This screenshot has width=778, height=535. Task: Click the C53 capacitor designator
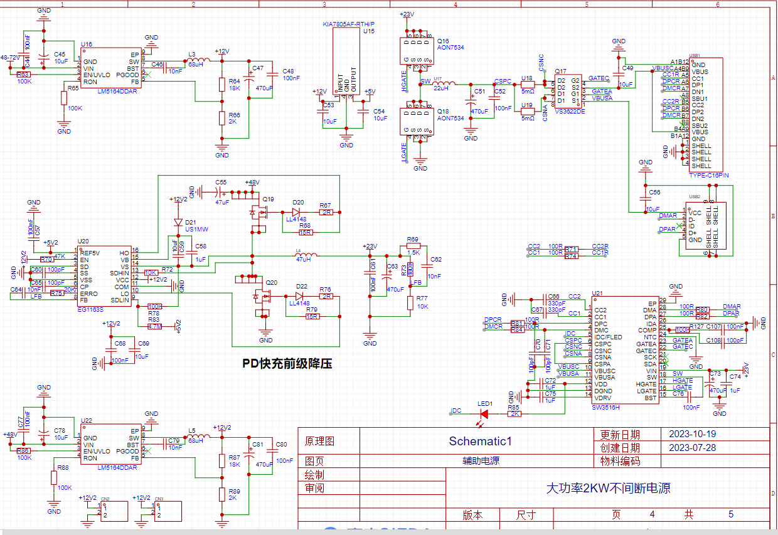pos(328,105)
